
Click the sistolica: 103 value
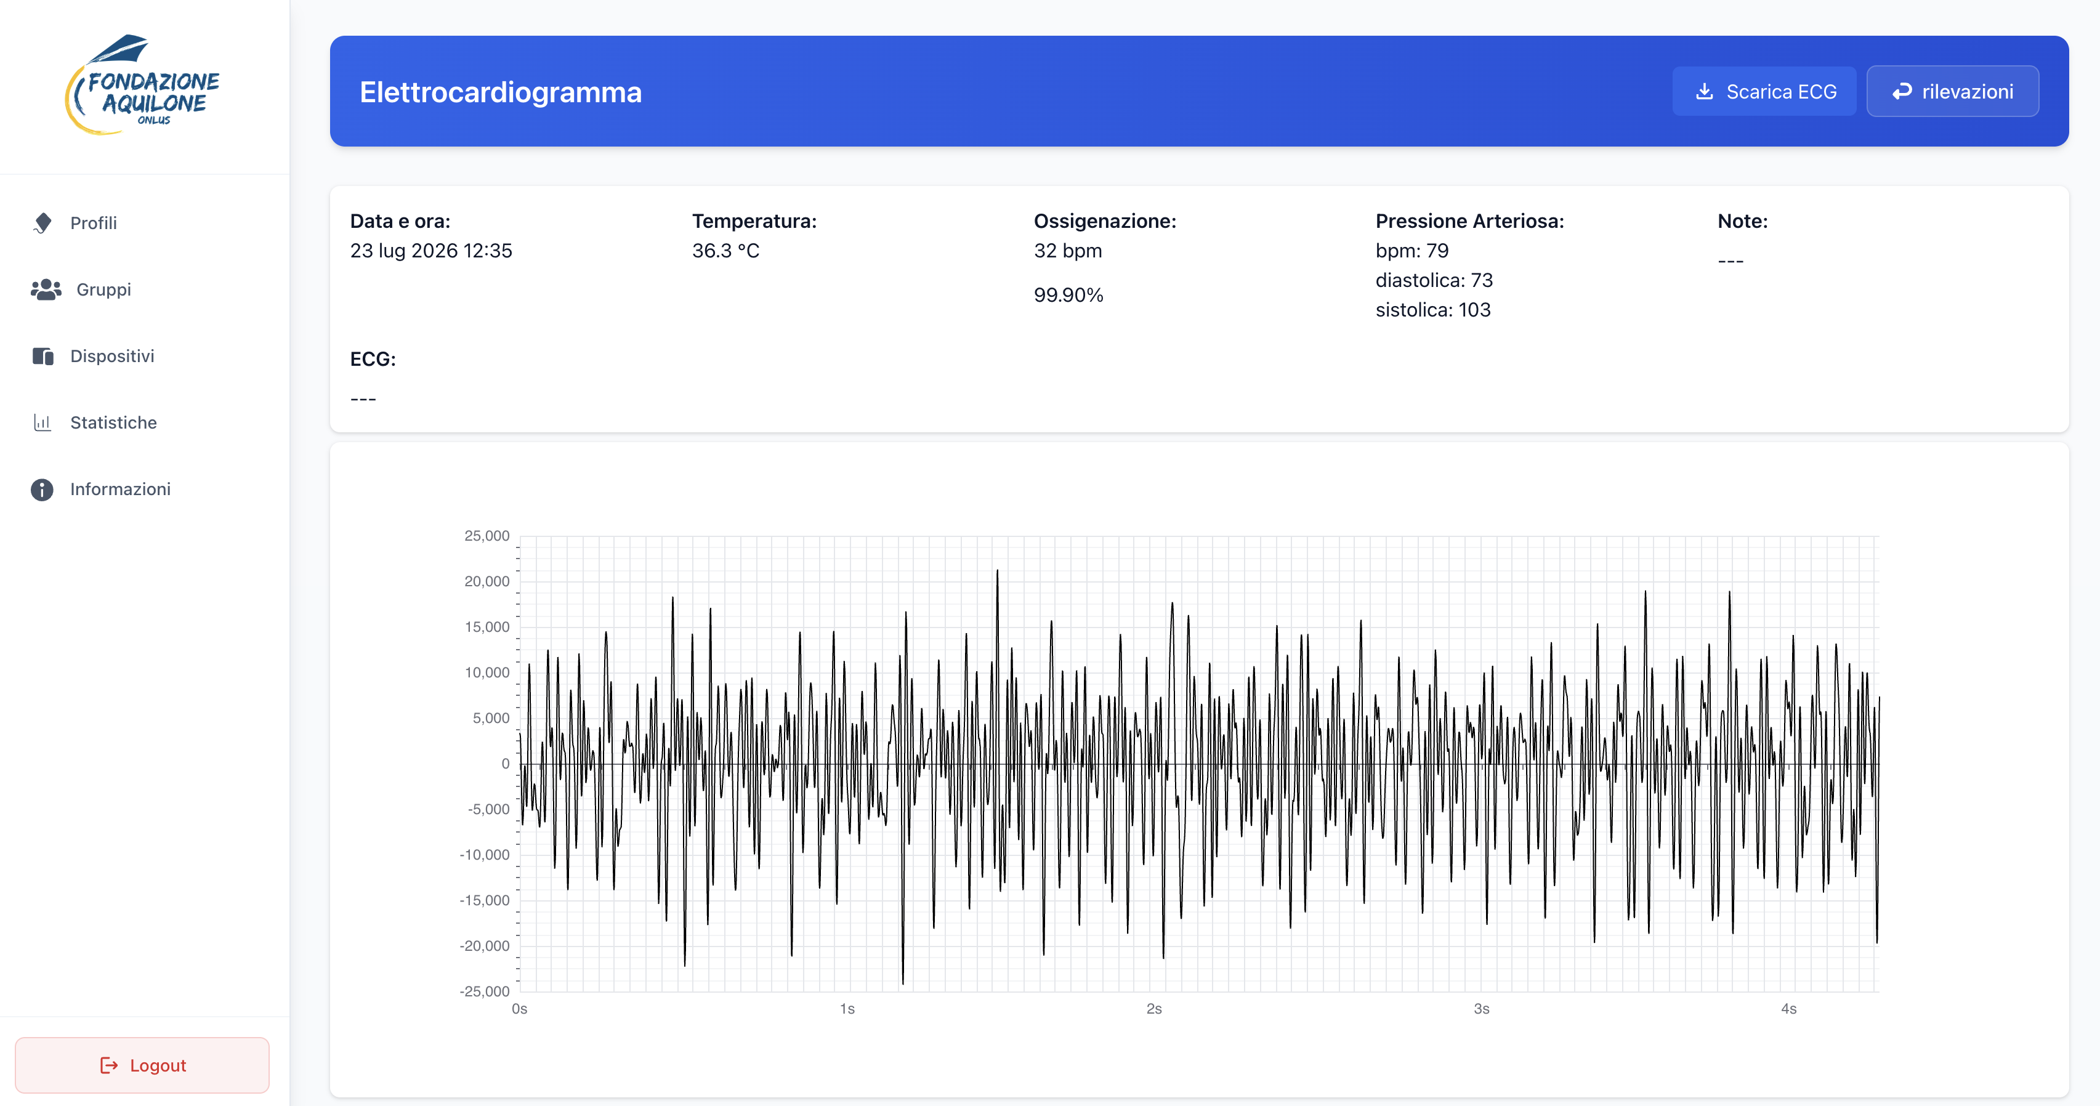pyautogui.click(x=1433, y=310)
